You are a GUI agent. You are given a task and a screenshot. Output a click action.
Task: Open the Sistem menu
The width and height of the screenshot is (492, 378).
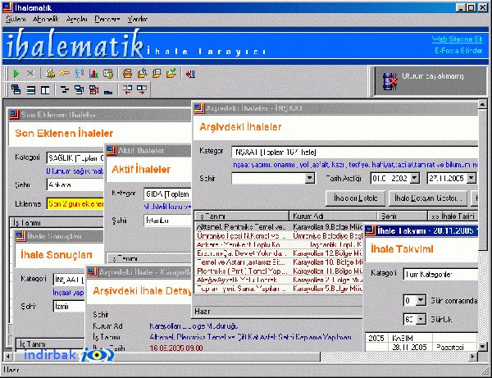click(x=16, y=19)
